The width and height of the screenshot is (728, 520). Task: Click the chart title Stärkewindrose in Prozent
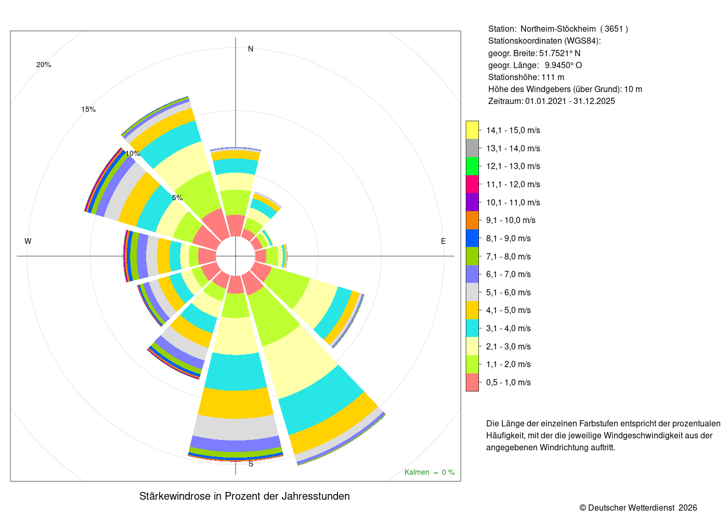click(244, 496)
